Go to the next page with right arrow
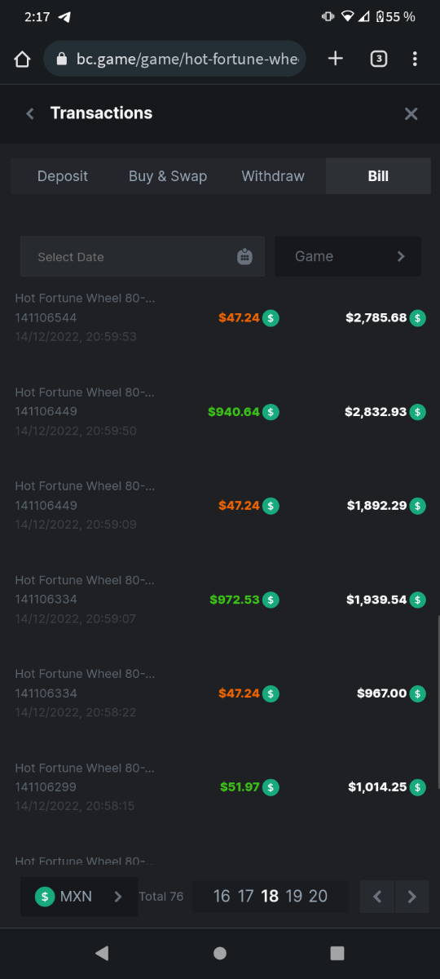 pyautogui.click(x=412, y=897)
